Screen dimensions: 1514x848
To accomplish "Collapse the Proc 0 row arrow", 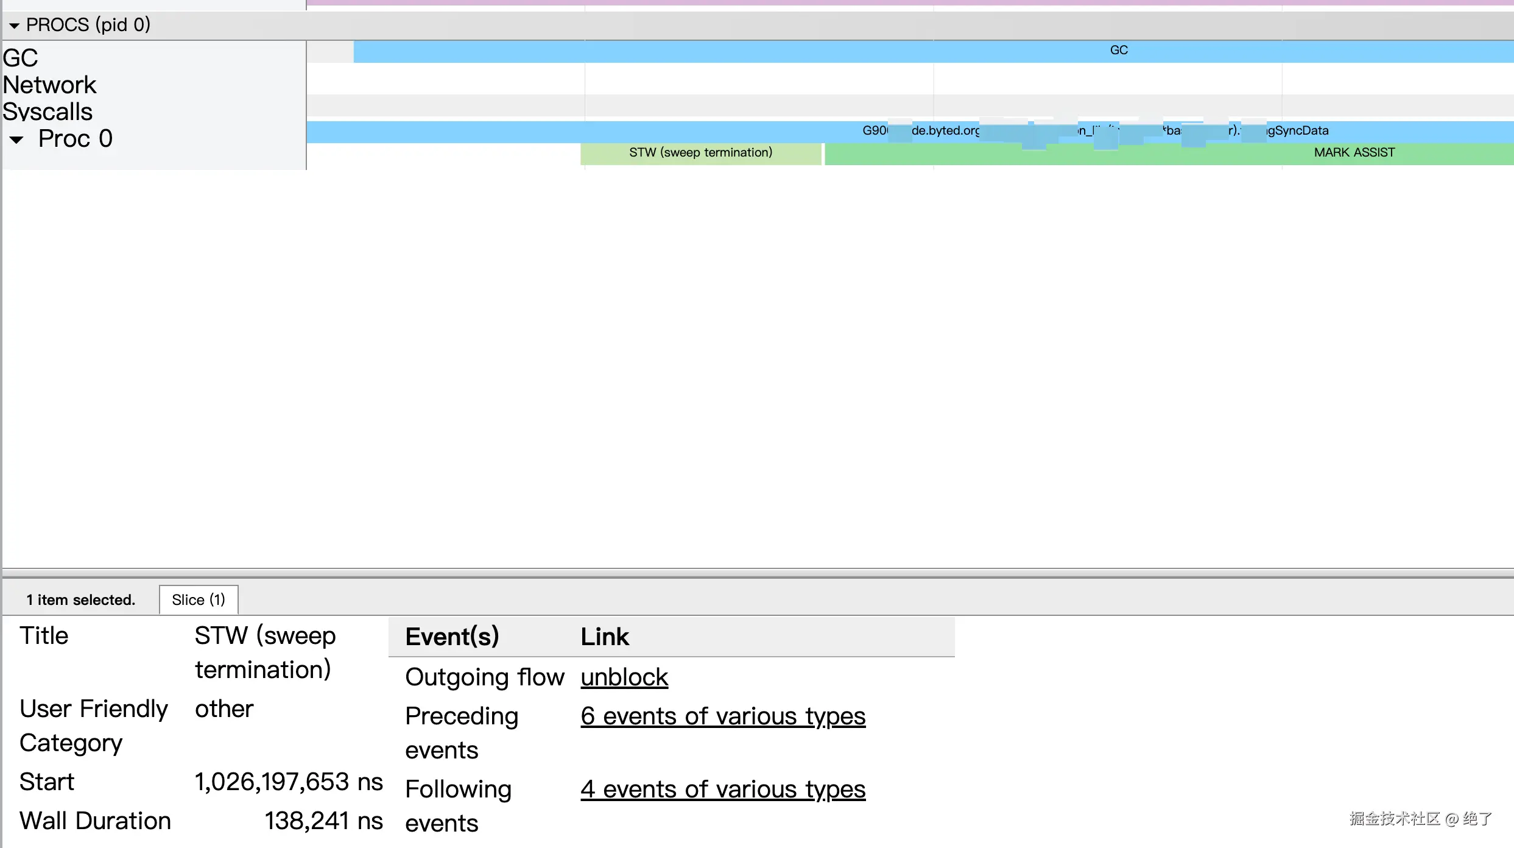I will click(x=17, y=140).
